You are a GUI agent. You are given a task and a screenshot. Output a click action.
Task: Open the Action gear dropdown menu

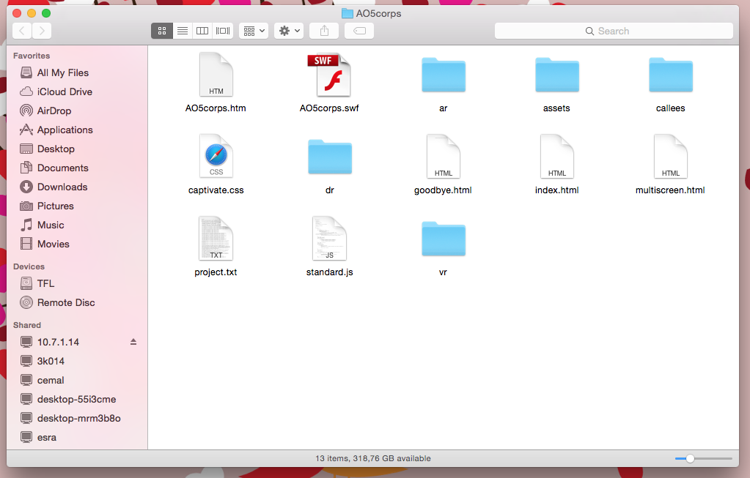(x=289, y=31)
